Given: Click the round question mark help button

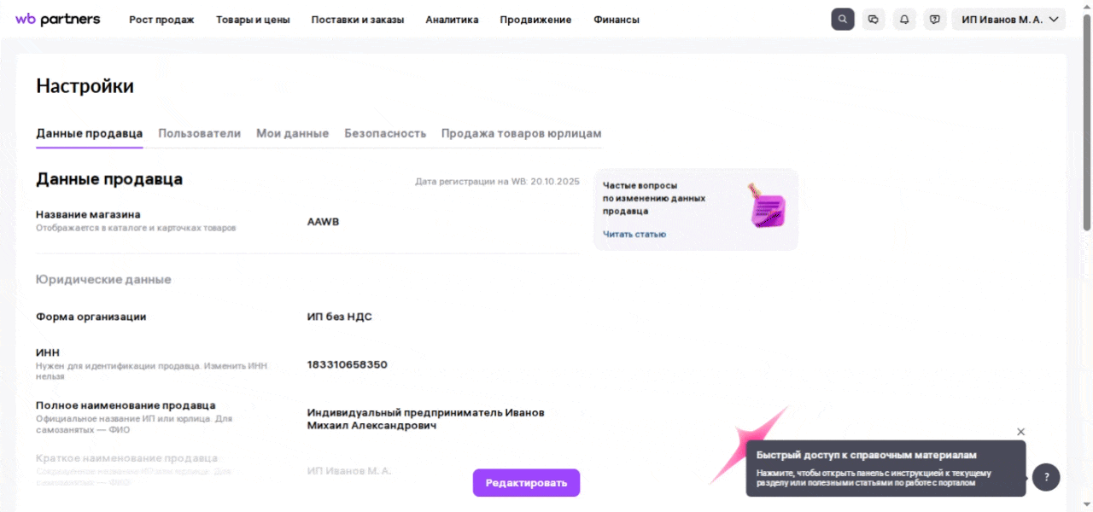Looking at the screenshot, I should (1046, 477).
